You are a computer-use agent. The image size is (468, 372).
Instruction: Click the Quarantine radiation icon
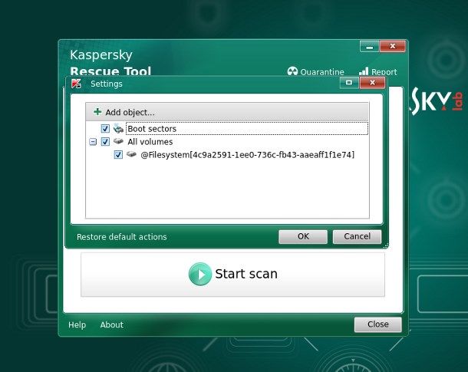292,71
